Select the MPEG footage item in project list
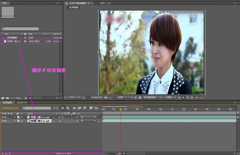 pyautogui.click(x=30, y=41)
